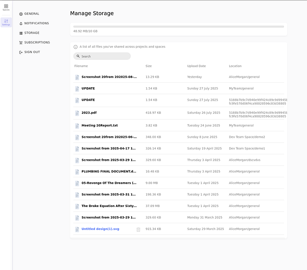307x270 pixels.
Task: Click the 418.97 KB size value
Action: pos(153,113)
